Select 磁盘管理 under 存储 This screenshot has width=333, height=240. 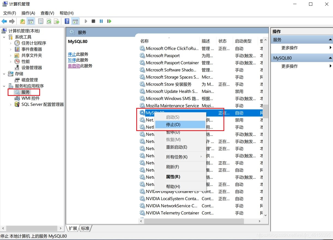[30, 80]
